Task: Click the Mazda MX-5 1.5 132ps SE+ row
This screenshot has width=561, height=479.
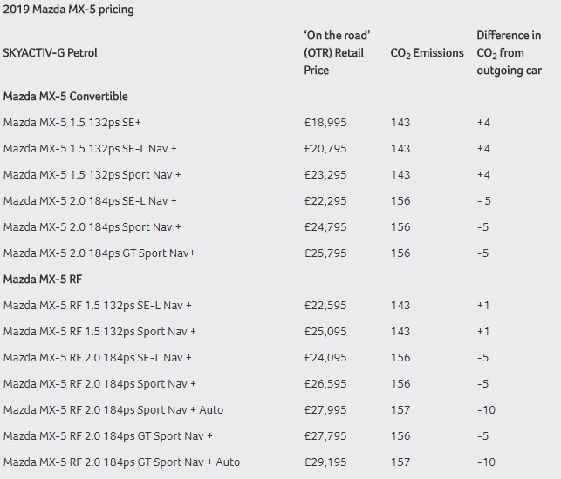Action: 72,123
